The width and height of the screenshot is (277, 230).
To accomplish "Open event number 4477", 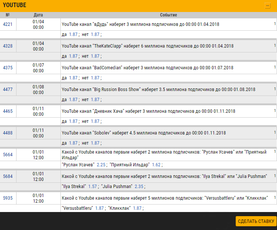I will coord(8,90).
